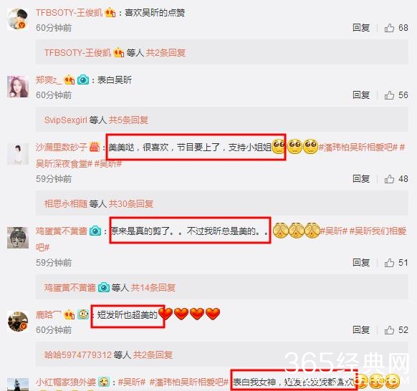Open hashtag #吴昕深夜食堂#
Image resolution: width=417 pixels, height=391 pixels.
[x=64, y=164]
